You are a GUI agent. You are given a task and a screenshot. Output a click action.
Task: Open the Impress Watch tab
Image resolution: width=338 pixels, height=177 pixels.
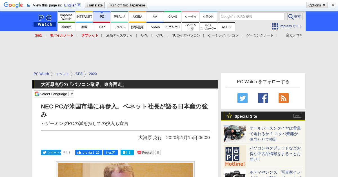click(66, 16)
